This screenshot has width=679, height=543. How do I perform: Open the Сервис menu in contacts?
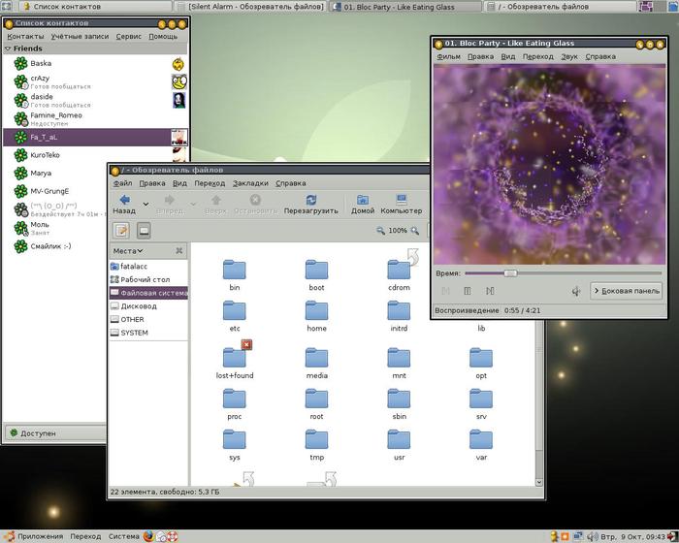tap(129, 37)
